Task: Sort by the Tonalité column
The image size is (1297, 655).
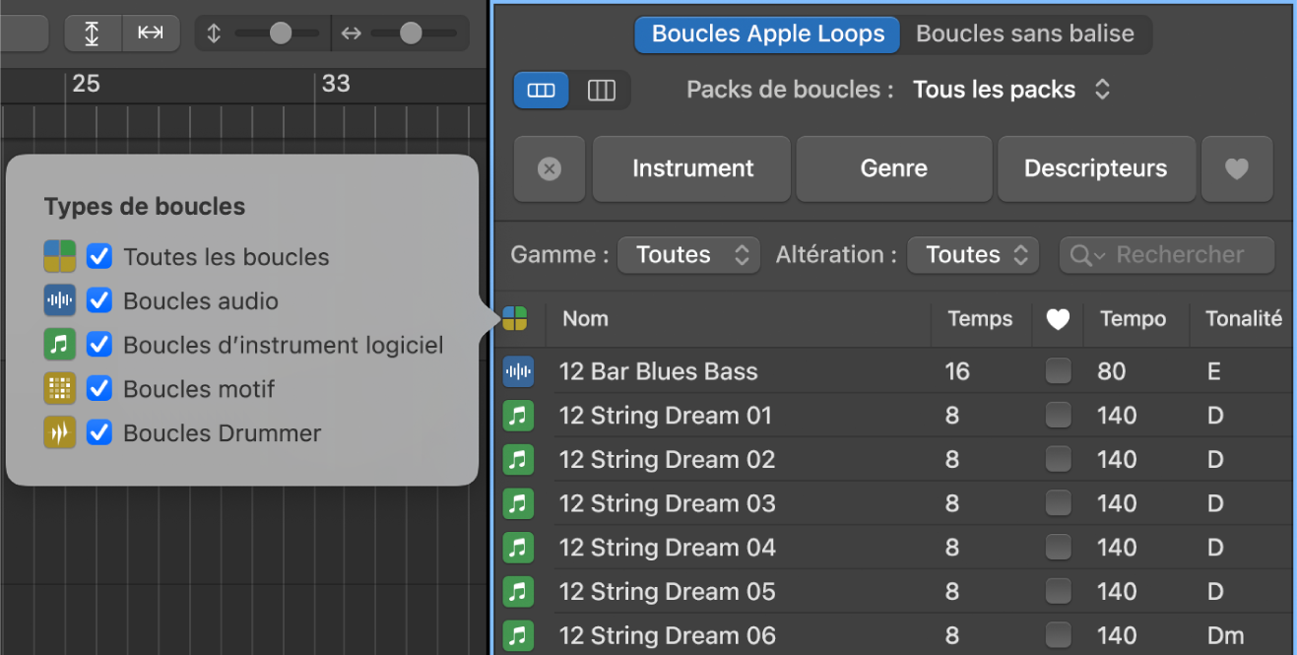Action: (1243, 318)
